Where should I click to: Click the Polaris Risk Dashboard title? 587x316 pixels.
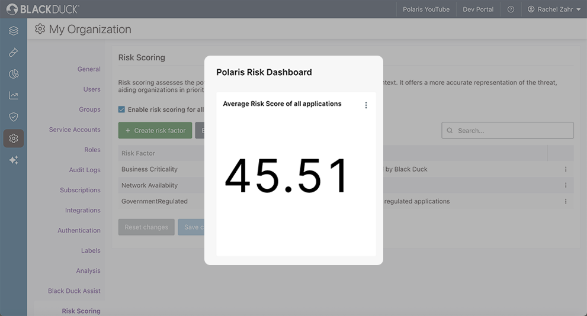coord(264,72)
